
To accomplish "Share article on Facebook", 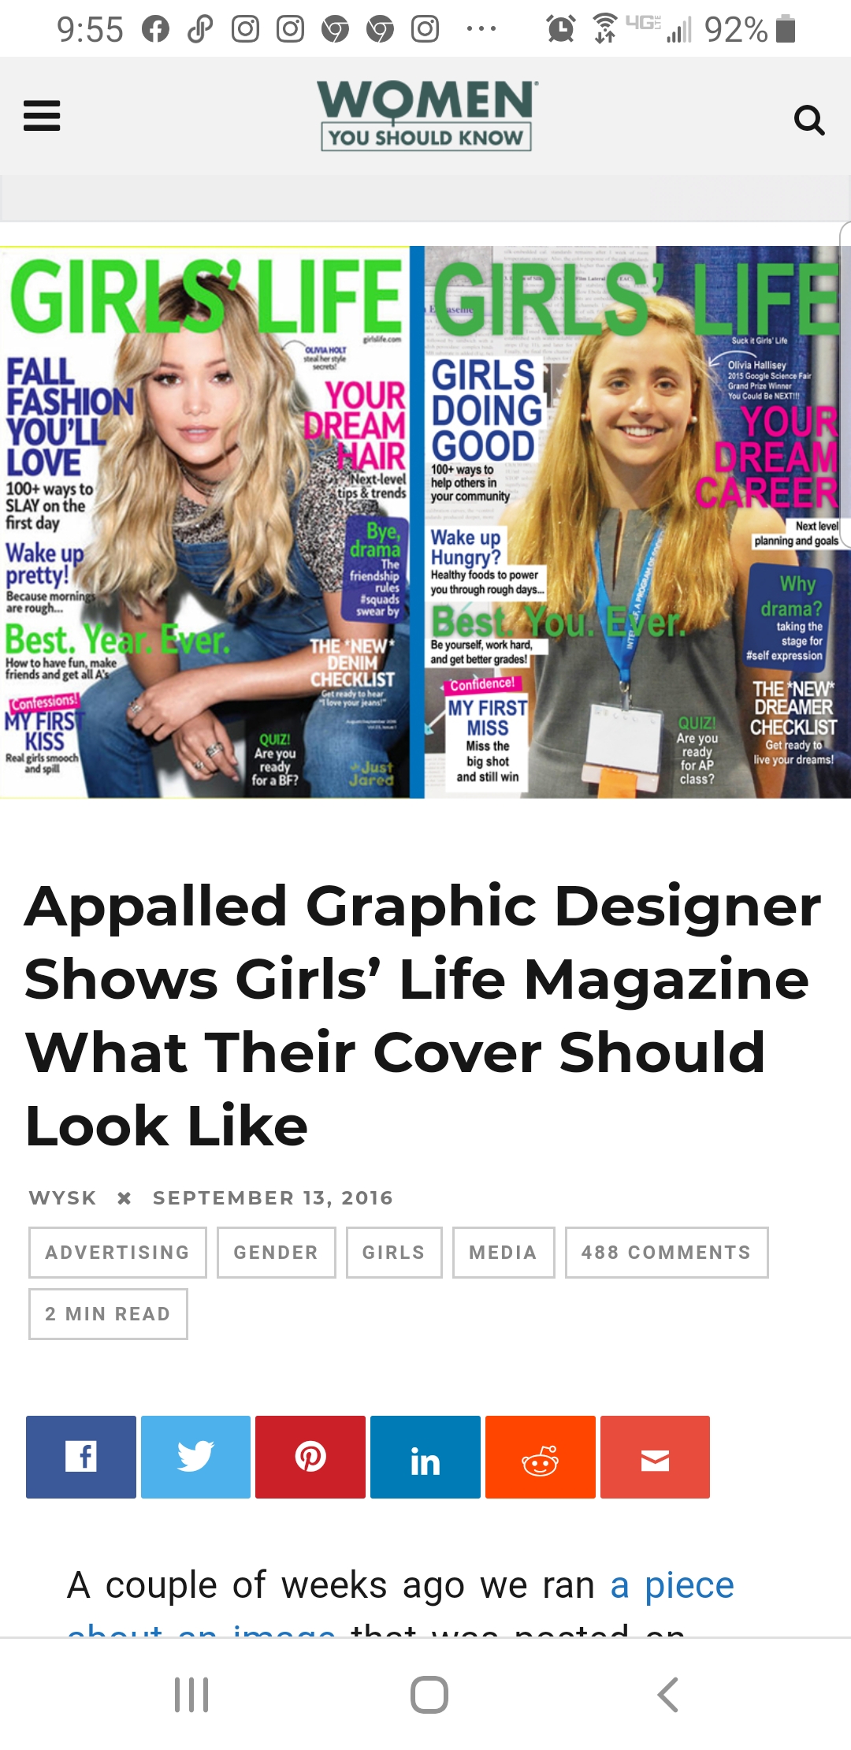I will pyautogui.click(x=81, y=1457).
